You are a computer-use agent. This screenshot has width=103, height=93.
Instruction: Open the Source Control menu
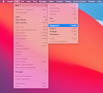(x=79, y=1)
